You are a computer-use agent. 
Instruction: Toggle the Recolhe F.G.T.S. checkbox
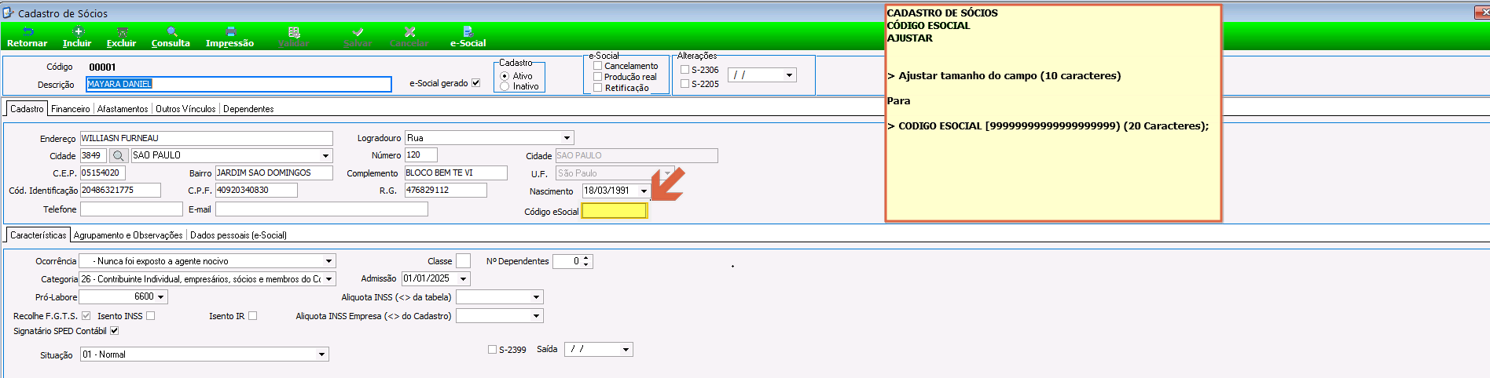pyautogui.click(x=86, y=316)
